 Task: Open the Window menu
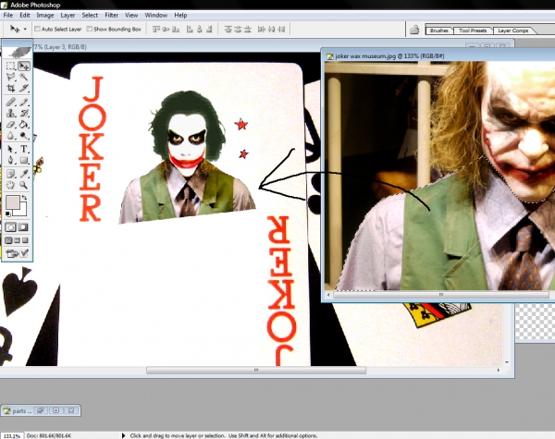pos(156,15)
